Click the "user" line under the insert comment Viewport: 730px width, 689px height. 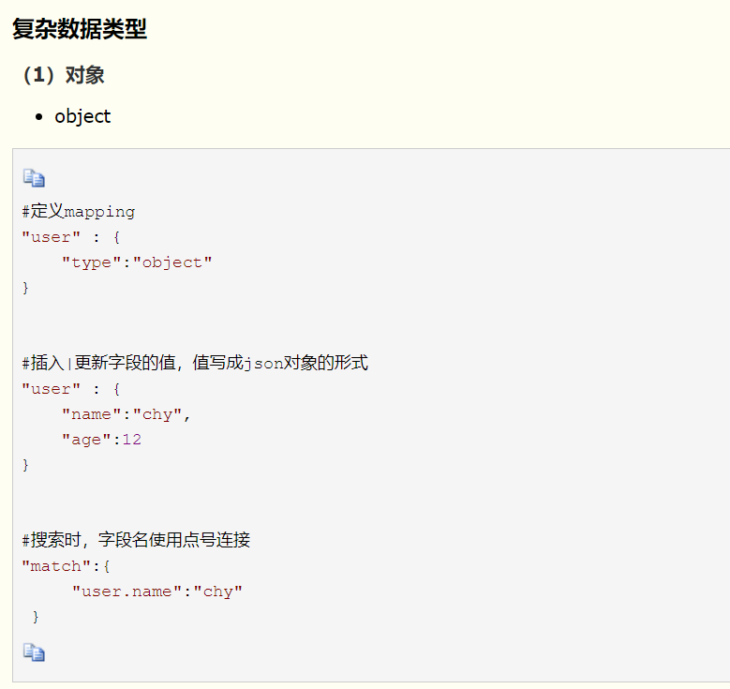click(71, 389)
